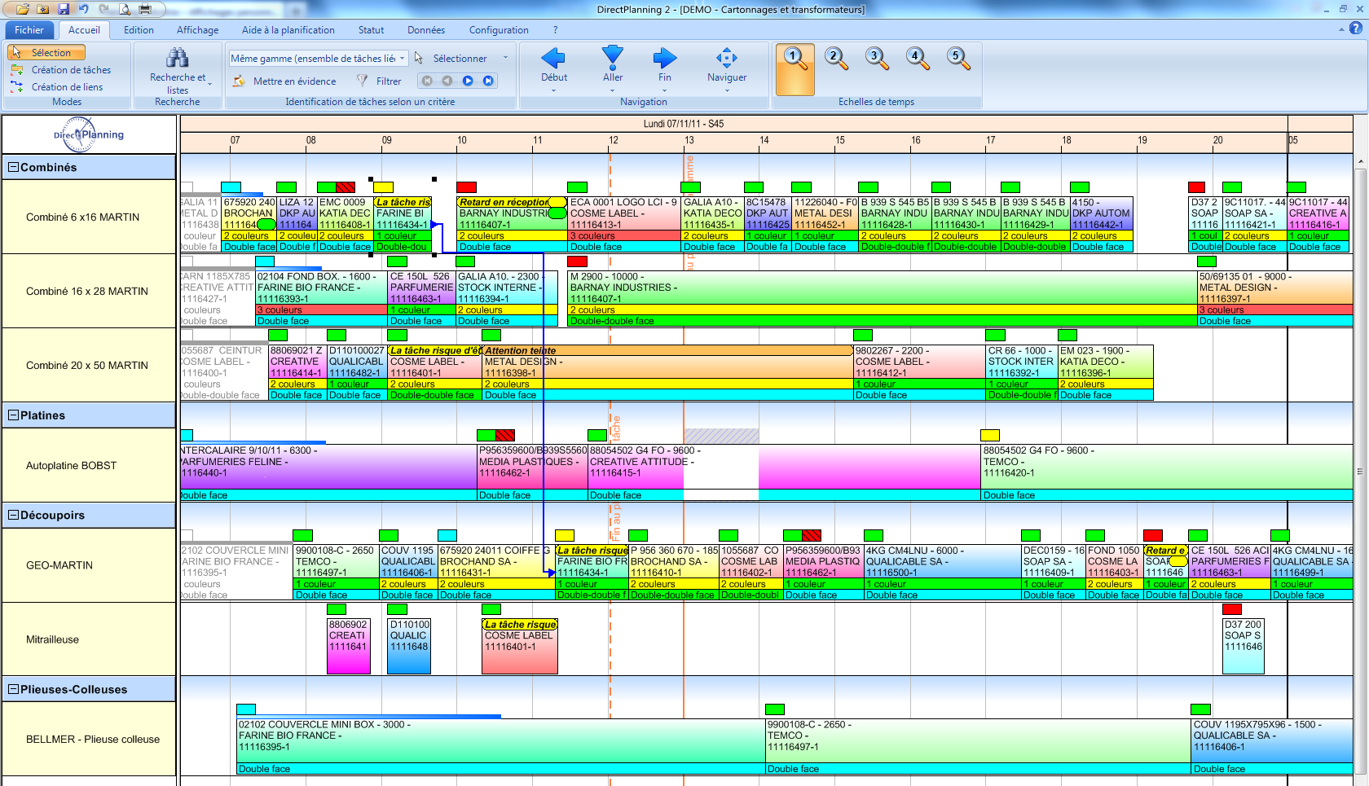
Task: Tick the small box above CARN 1185X785 task
Action: (x=187, y=261)
